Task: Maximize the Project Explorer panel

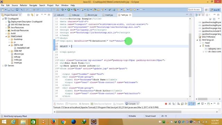Action: [x=49, y=15]
